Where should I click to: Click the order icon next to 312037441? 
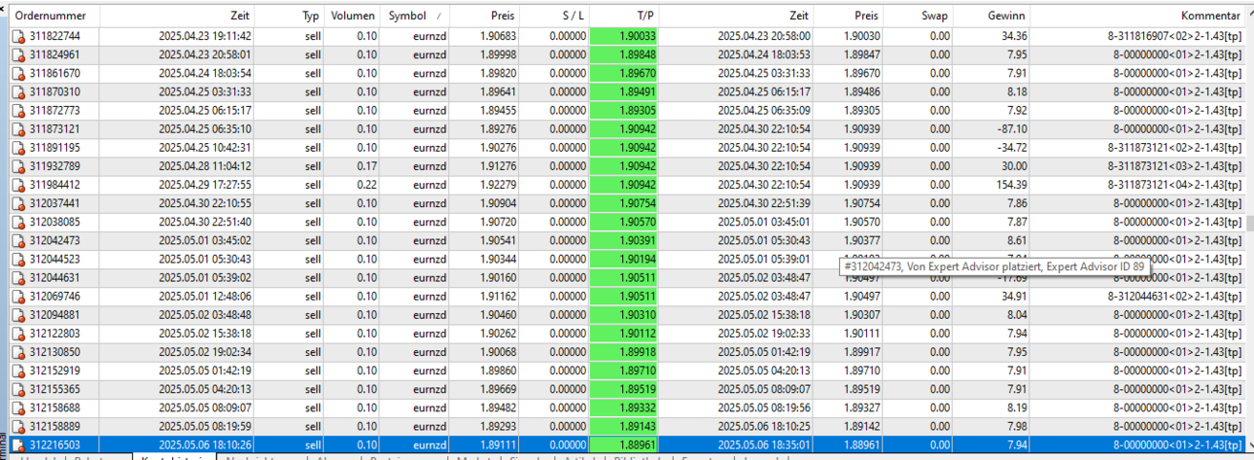(x=17, y=203)
